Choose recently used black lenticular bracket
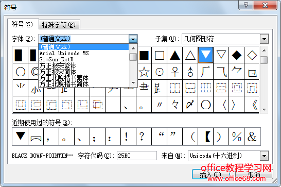Image resolution: width=281 pixels, height=187 pixels. tap(205, 137)
